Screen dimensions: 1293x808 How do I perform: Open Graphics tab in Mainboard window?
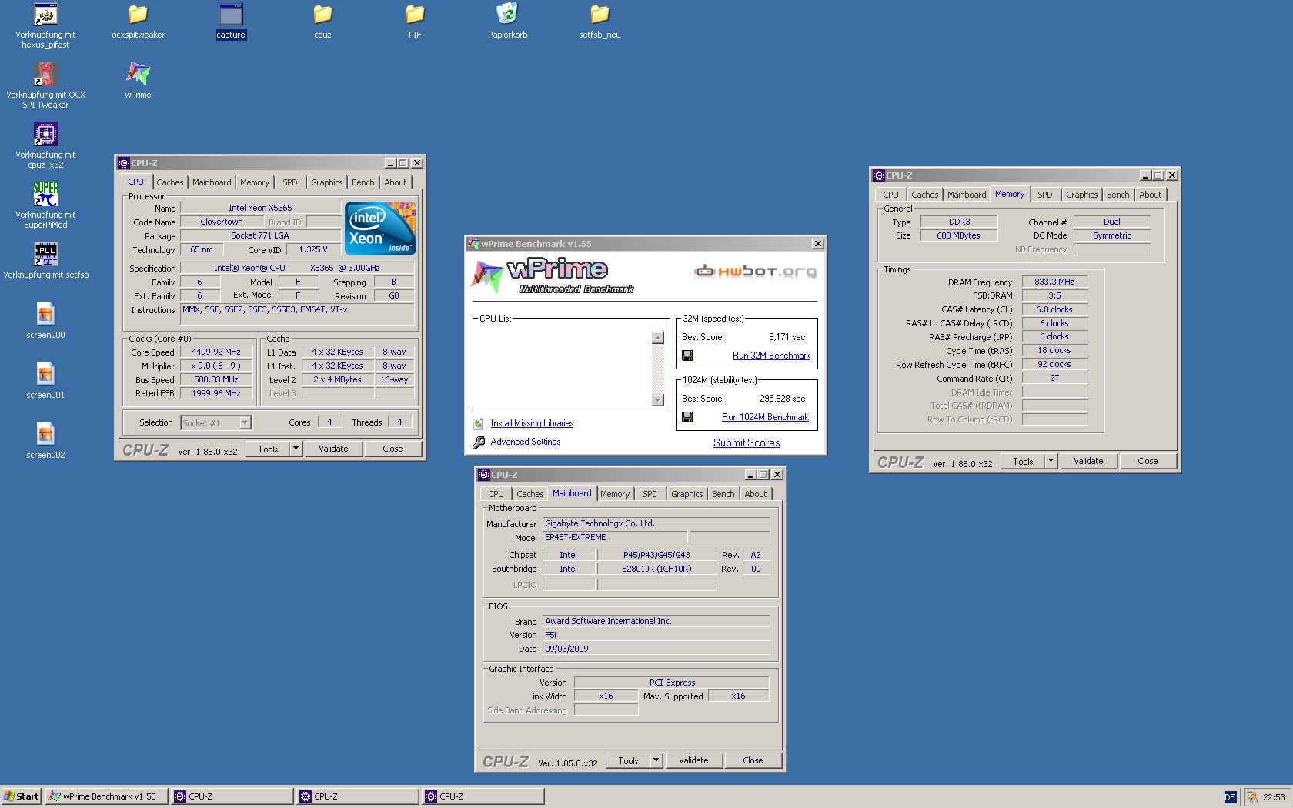pyautogui.click(x=687, y=494)
